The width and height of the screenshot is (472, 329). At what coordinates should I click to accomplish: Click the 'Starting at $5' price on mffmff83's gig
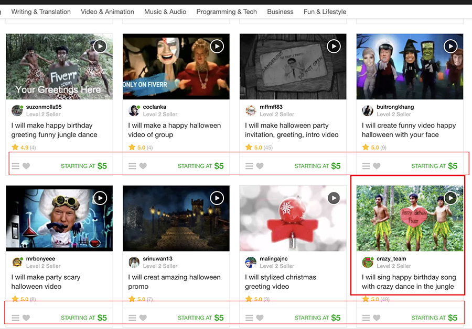(x=317, y=166)
